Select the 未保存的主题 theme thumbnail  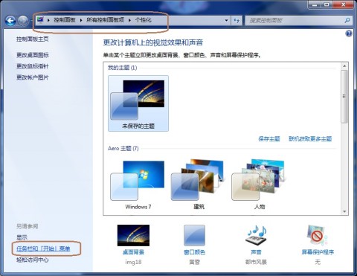138,103
